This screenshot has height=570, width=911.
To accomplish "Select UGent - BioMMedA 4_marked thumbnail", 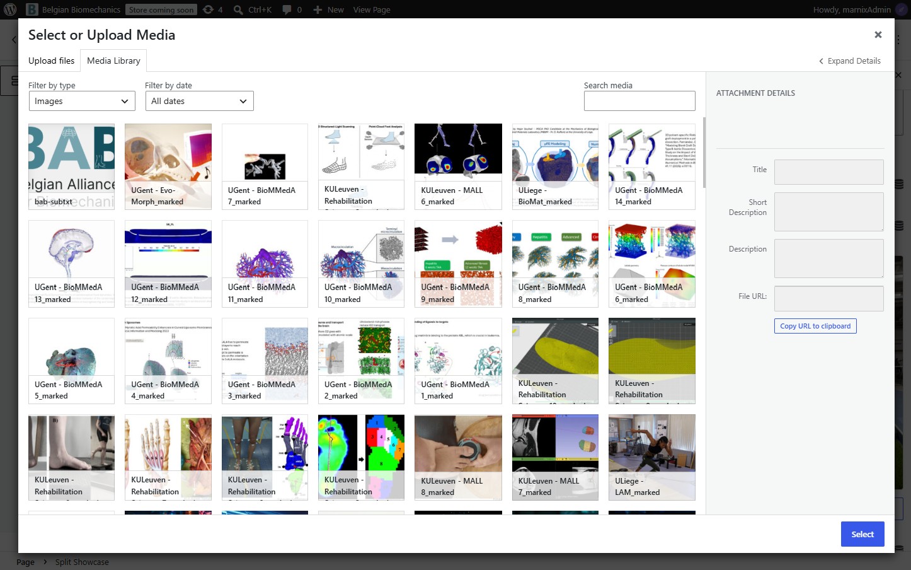I will [168, 361].
